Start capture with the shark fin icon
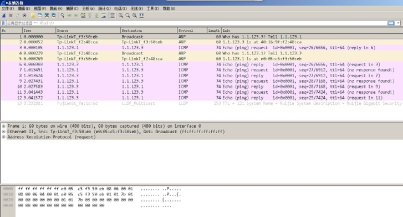This screenshot has width=403, height=217. click(4, 16)
